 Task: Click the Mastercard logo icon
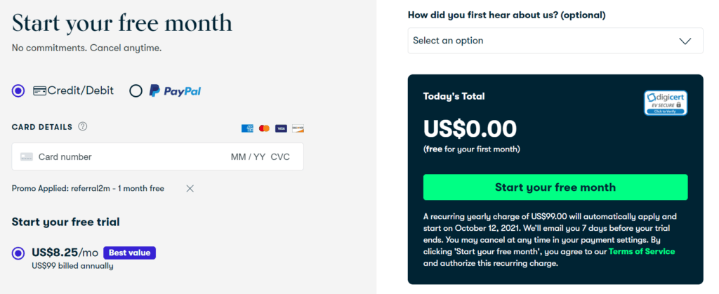264,128
